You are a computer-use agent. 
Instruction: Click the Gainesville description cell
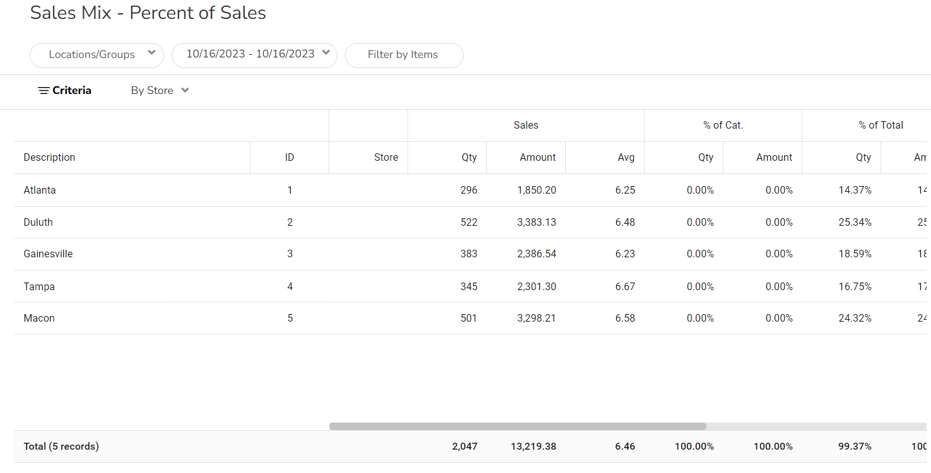pyautogui.click(x=49, y=254)
